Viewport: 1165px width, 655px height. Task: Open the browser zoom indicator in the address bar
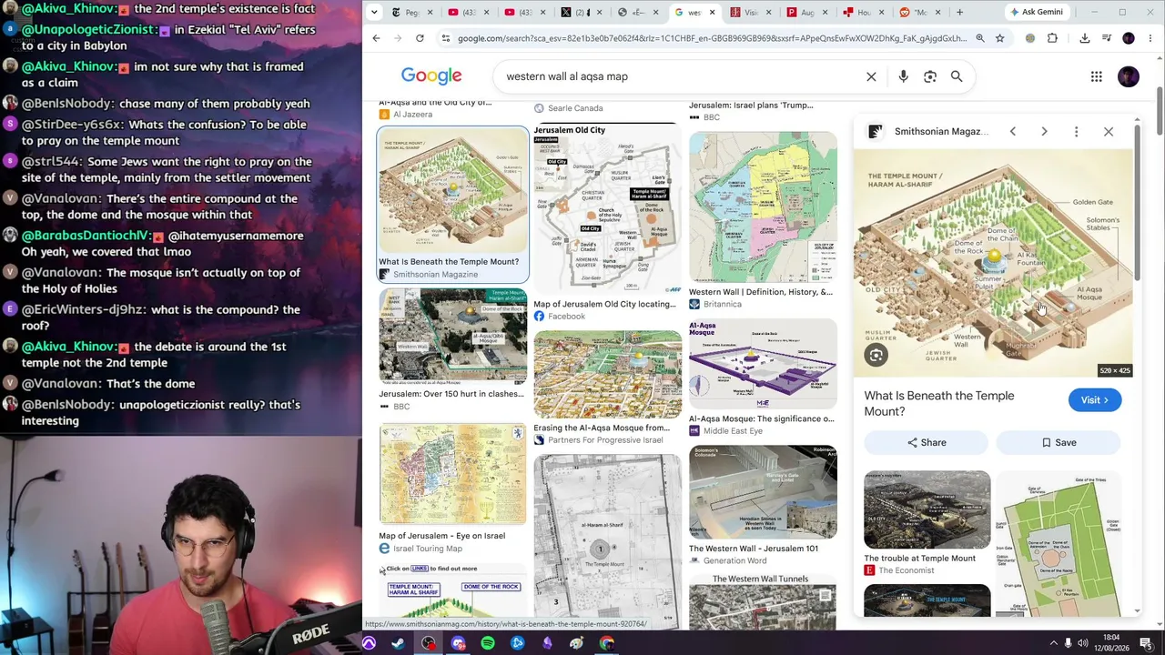[x=980, y=38]
